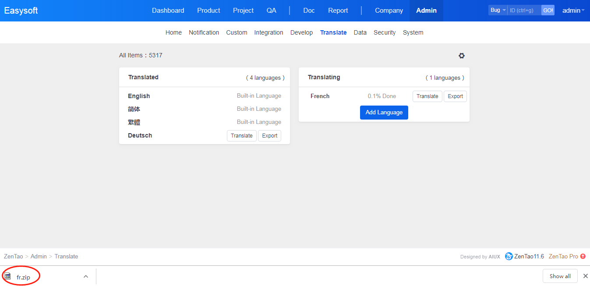Click the Admin breadcrumb link
This screenshot has height=286, width=590.
(39, 256)
